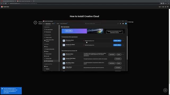This screenshot has height=95, width=170.
Task: Click the Buy button for Illustrator (Beta)
Action: click(119, 55)
